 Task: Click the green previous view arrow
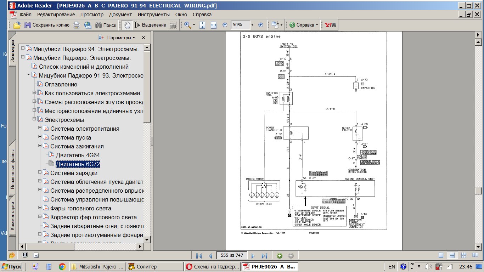280,256
